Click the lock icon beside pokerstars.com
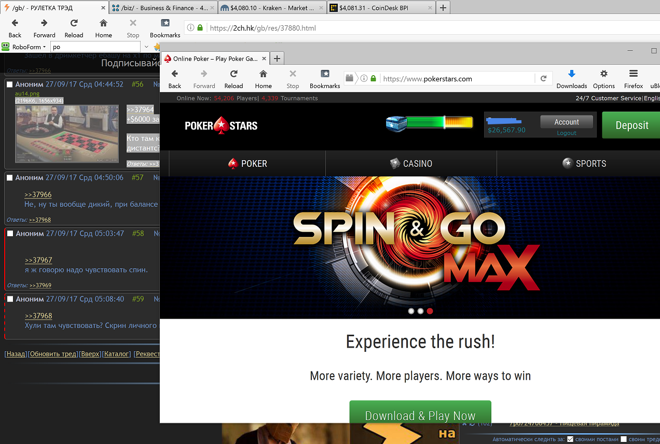660x444 pixels. pyautogui.click(x=373, y=79)
